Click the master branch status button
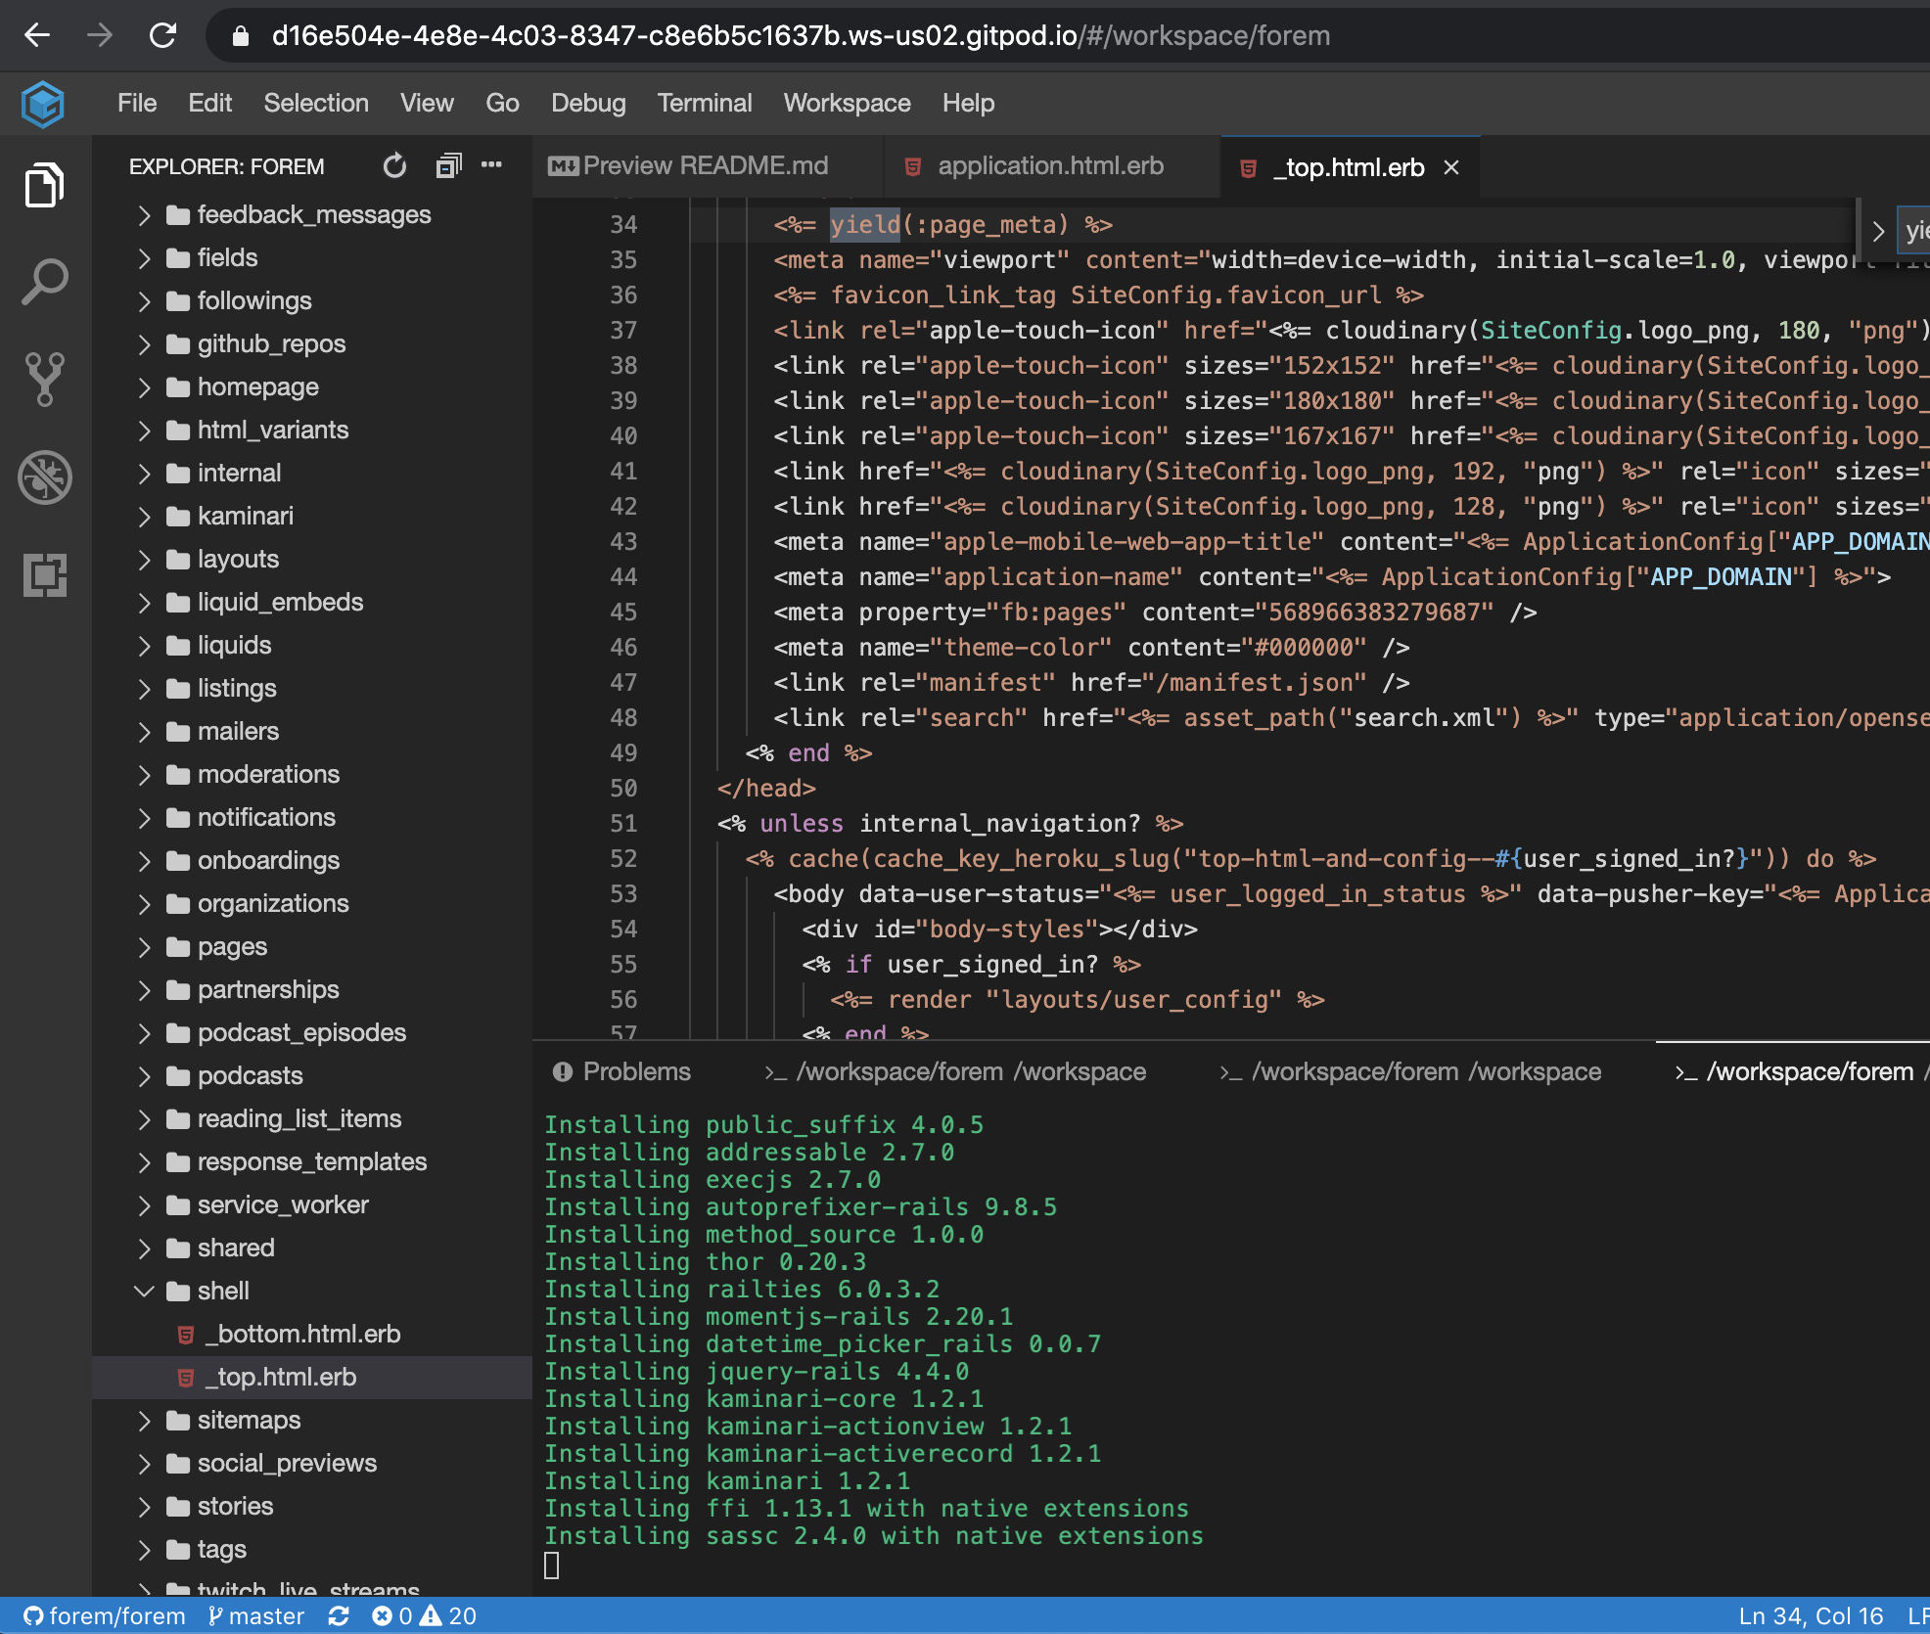 coord(256,1615)
